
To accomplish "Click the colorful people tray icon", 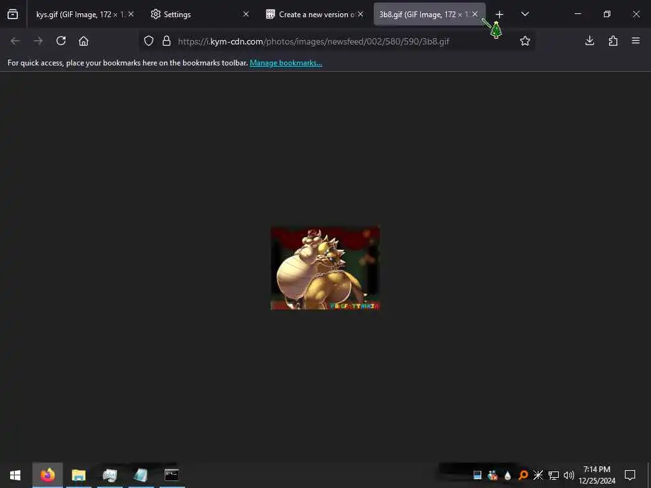I will tap(493, 475).
